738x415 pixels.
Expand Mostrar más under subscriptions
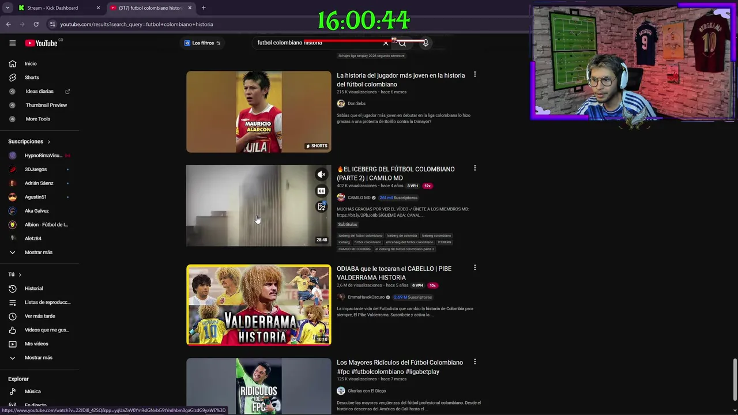point(39,252)
